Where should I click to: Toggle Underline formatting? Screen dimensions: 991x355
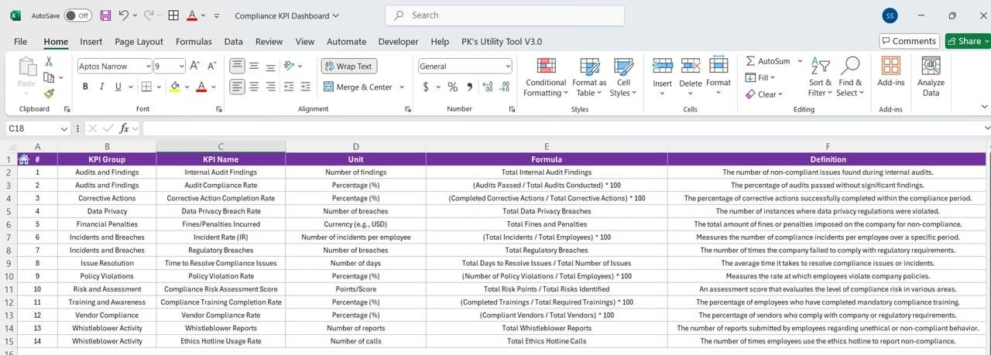click(x=118, y=87)
